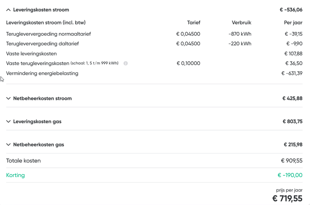Expand the Netbeheerkosten gas chevron
This screenshot has height=205, width=310.
pos(9,145)
